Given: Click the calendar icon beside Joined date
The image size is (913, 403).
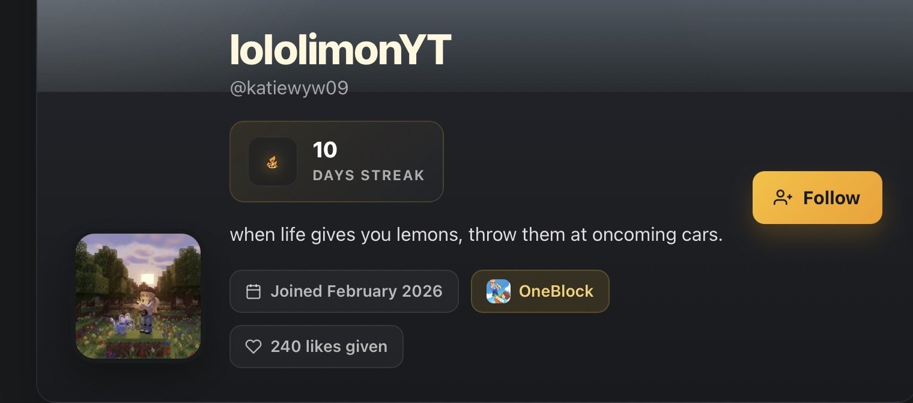Looking at the screenshot, I should (253, 291).
